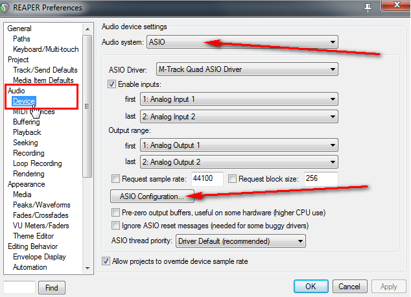411x297 pixels.
Task: Open Fades/Crossfades preferences page
Action: click(x=41, y=215)
